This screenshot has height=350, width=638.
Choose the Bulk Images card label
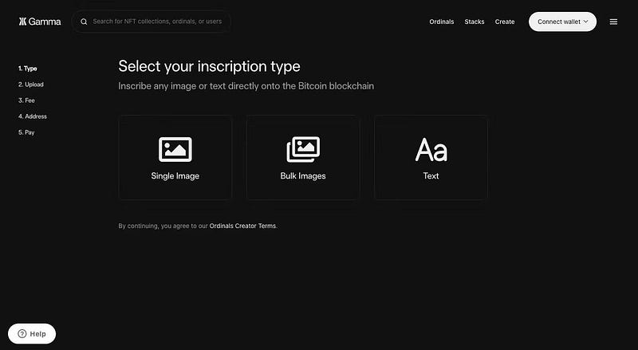click(303, 176)
